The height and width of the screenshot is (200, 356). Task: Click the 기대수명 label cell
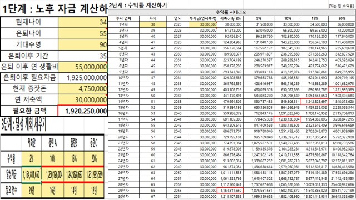tap(29, 44)
